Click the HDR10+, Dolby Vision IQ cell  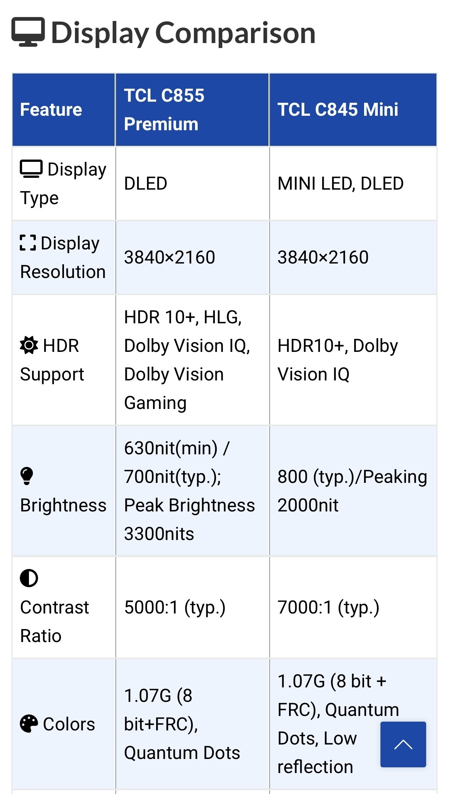[337, 360]
